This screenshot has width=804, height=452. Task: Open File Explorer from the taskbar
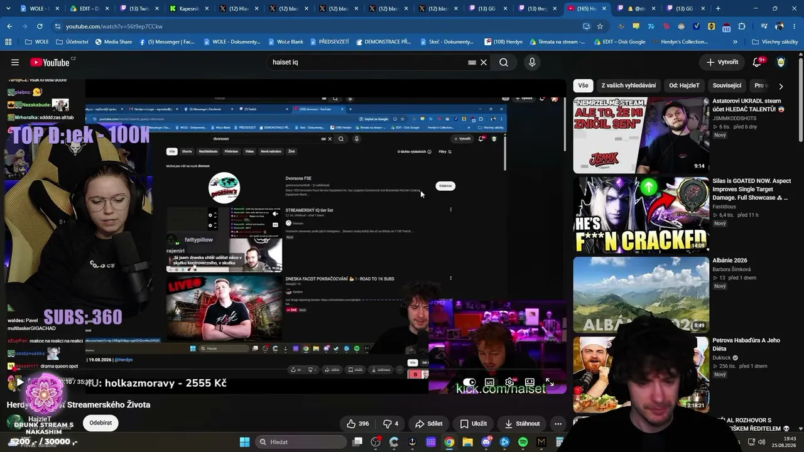[x=467, y=442]
